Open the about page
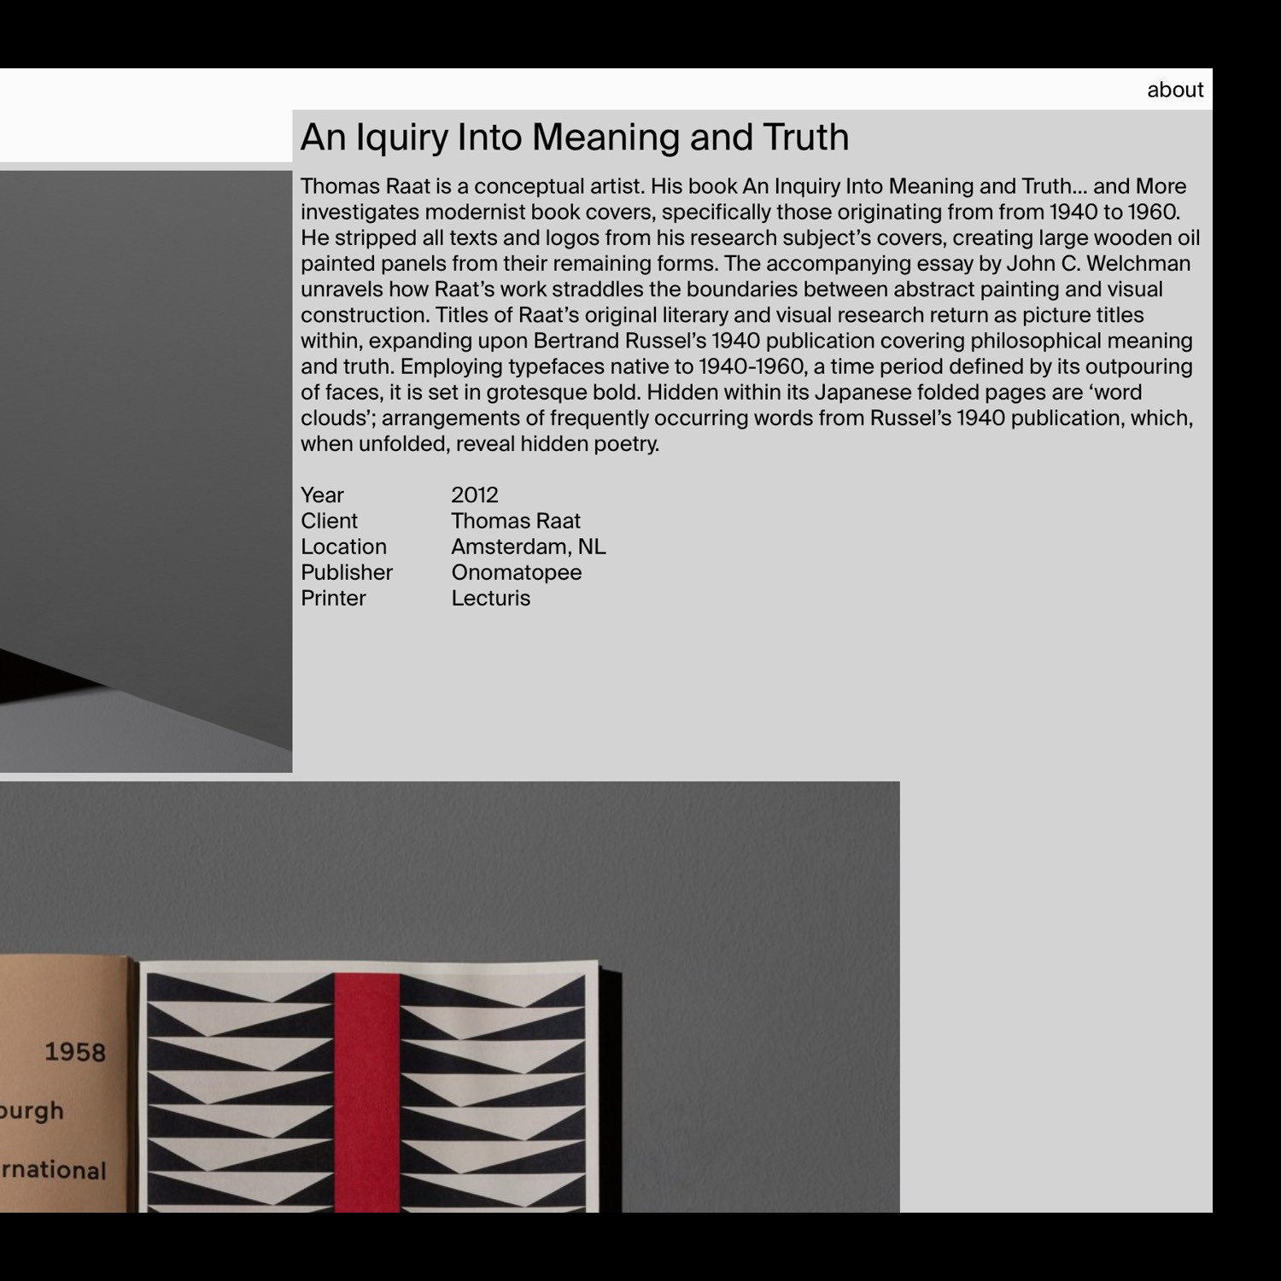1281x1281 pixels. click(1176, 90)
